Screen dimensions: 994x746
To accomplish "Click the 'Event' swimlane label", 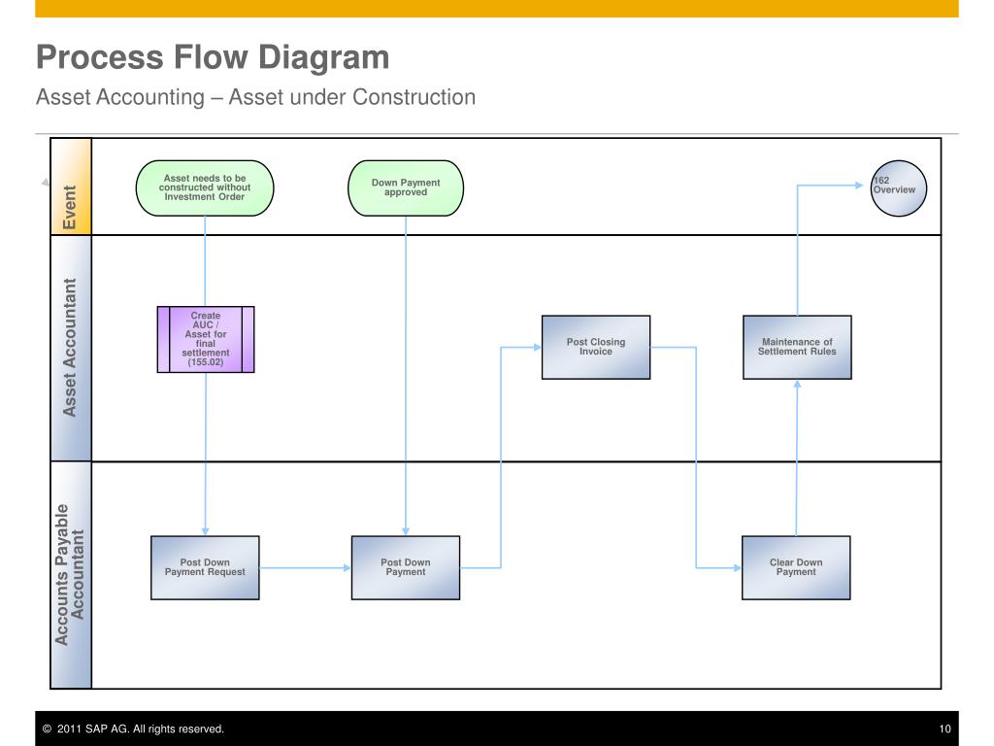I will tap(70, 187).
